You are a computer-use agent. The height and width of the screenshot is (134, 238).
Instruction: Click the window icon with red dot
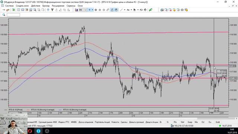pyautogui.click(x=170, y=10)
